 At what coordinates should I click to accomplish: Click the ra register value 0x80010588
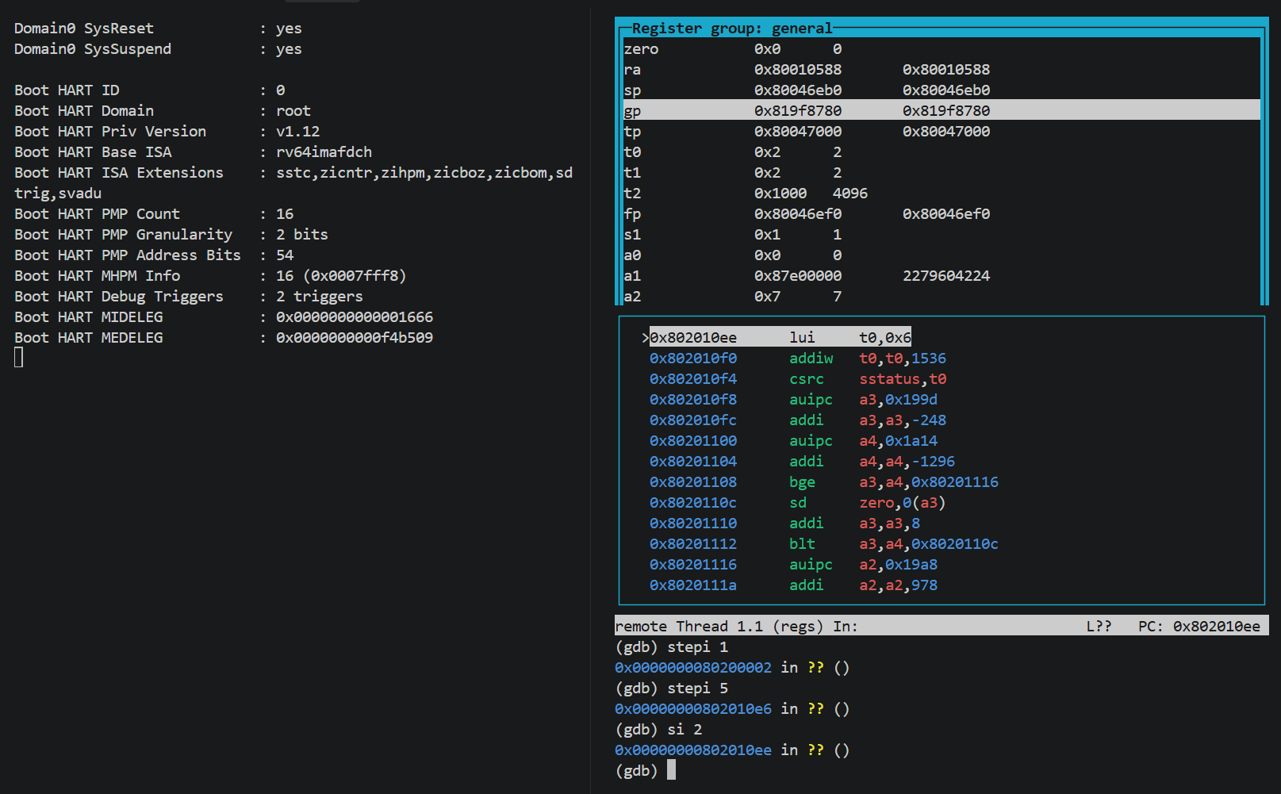click(797, 70)
